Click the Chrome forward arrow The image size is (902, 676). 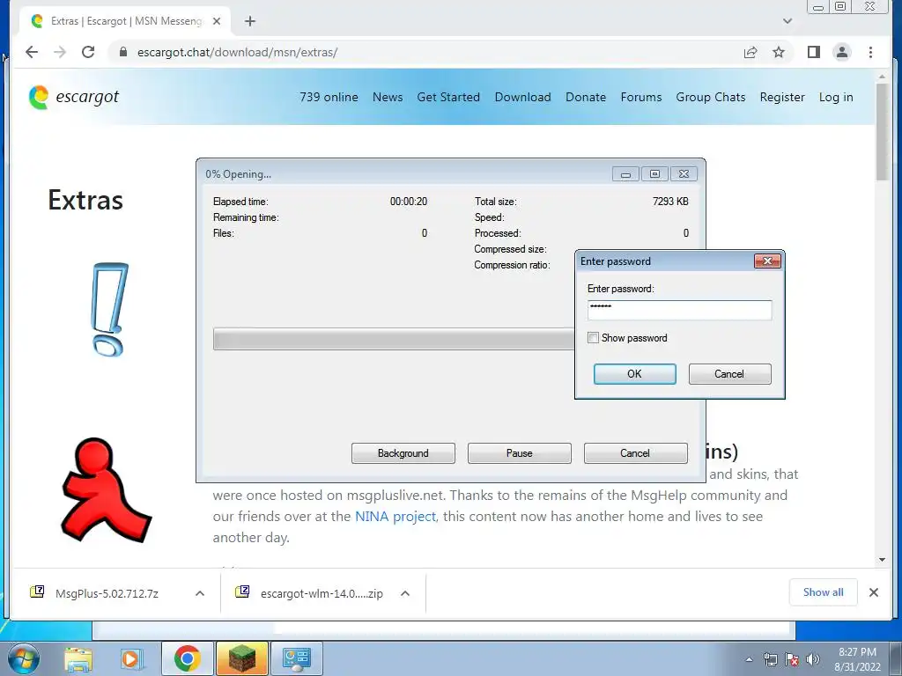tap(60, 52)
